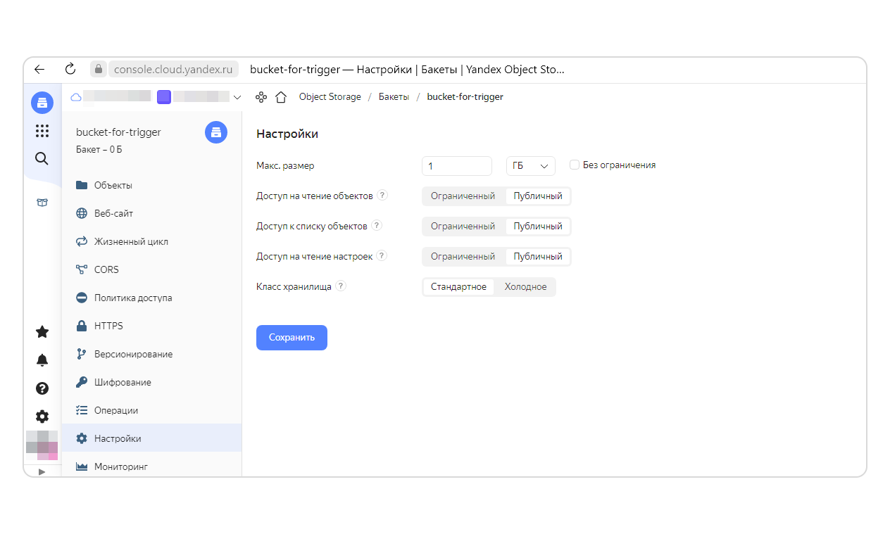Set object read access to Ограниченный
Image resolution: width=890 pixels, height=534 pixels.
[463, 196]
